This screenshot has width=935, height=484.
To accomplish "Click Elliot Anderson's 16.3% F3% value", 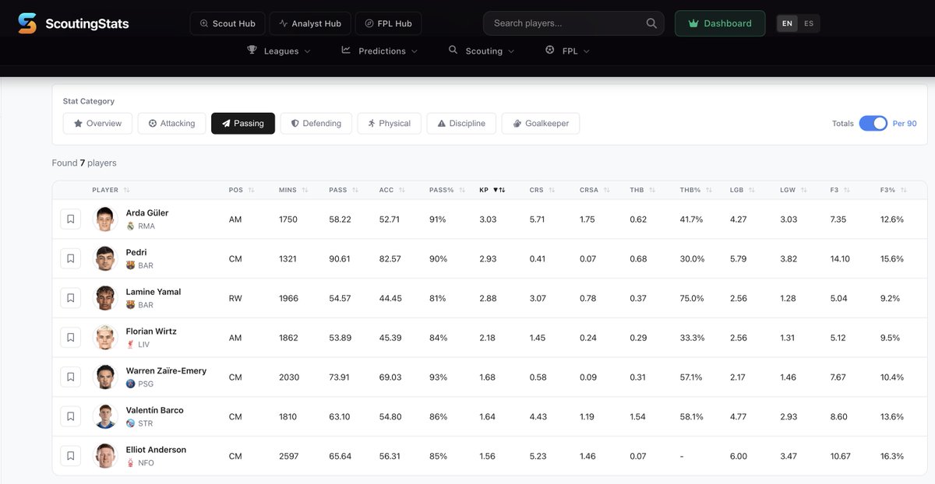I will (x=892, y=456).
